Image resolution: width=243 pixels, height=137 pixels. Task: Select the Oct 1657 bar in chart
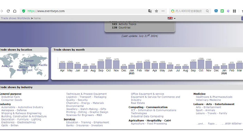click(x=108, y=64)
